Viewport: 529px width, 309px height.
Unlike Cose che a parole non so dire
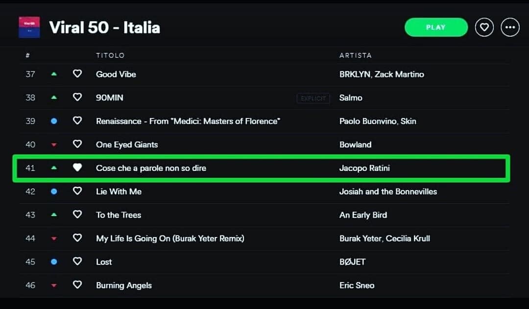pyautogui.click(x=77, y=167)
